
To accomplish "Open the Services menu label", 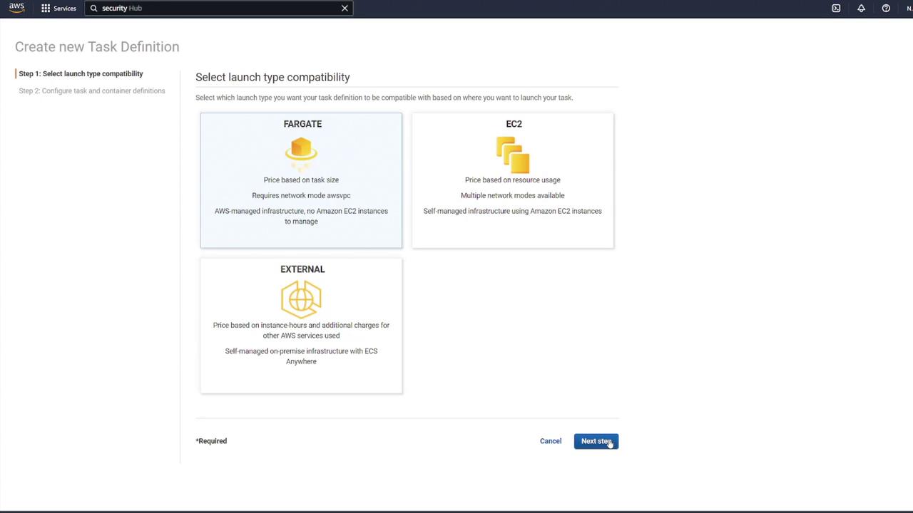I will click(64, 9).
